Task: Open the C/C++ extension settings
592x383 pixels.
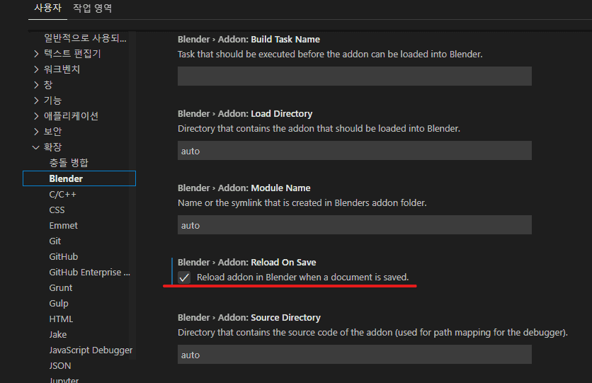Action: 63,194
